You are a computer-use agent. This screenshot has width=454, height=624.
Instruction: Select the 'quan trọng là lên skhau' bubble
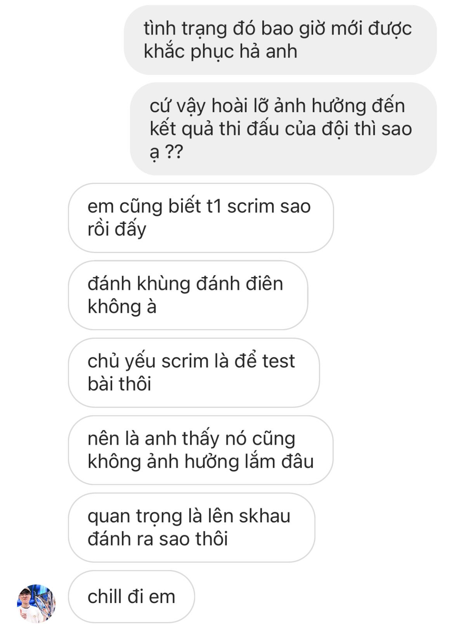(x=192, y=527)
